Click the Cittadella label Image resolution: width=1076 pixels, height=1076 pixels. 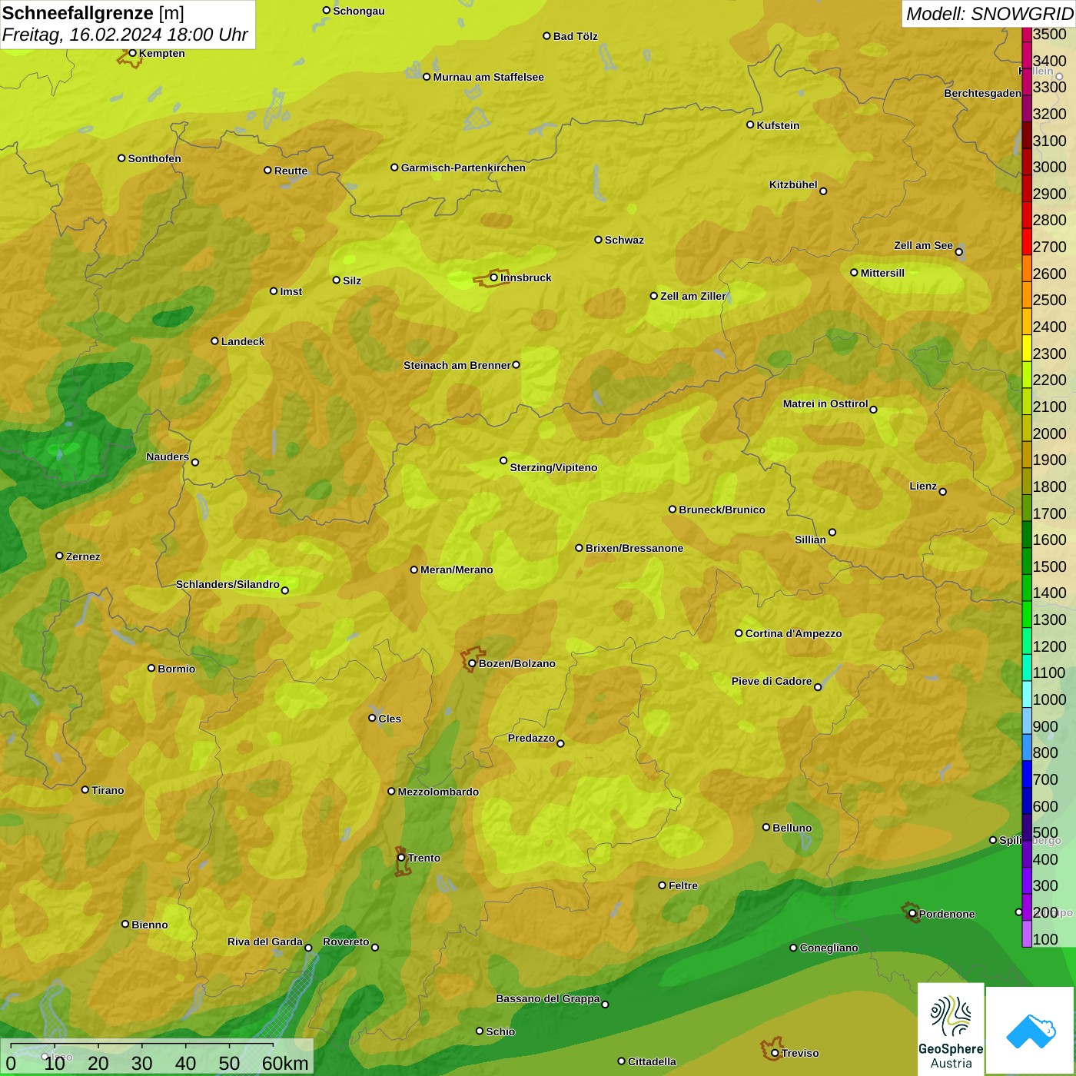[x=652, y=1061]
